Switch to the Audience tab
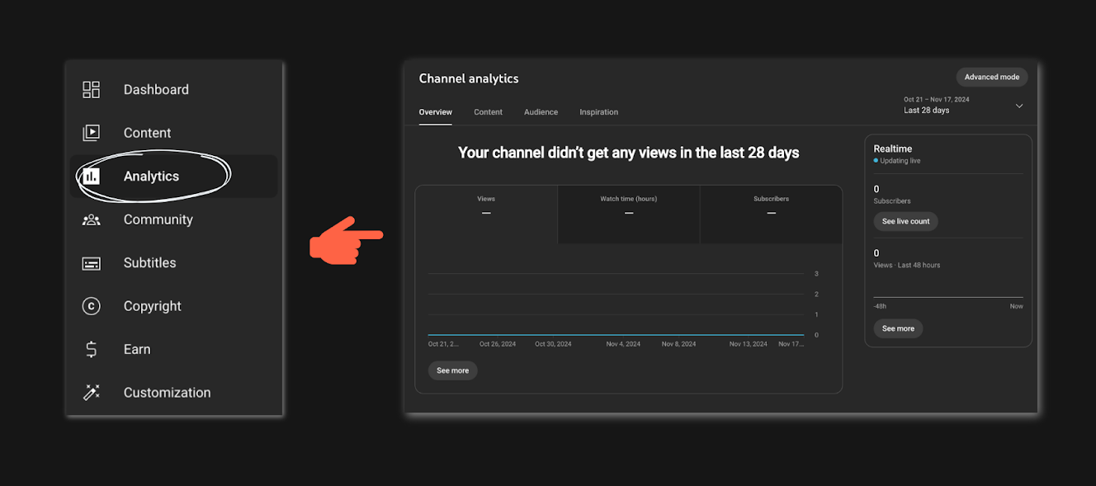Viewport: 1096px width, 486px height. (x=541, y=111)
